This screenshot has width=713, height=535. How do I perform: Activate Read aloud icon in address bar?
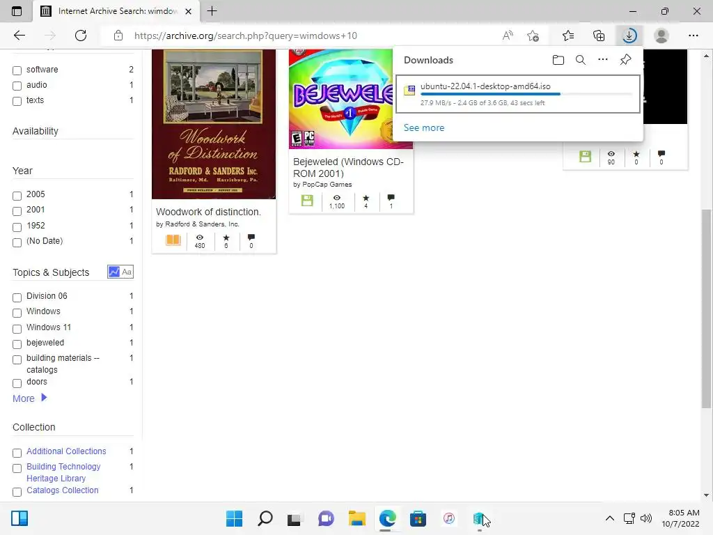(x=508, y=36)
